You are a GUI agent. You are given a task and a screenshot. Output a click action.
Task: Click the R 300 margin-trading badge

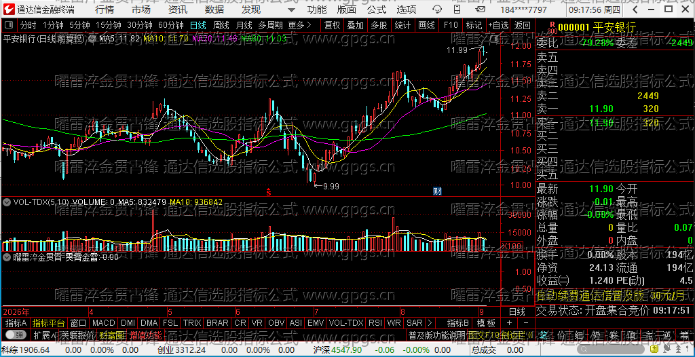click(x=552, y=28)
